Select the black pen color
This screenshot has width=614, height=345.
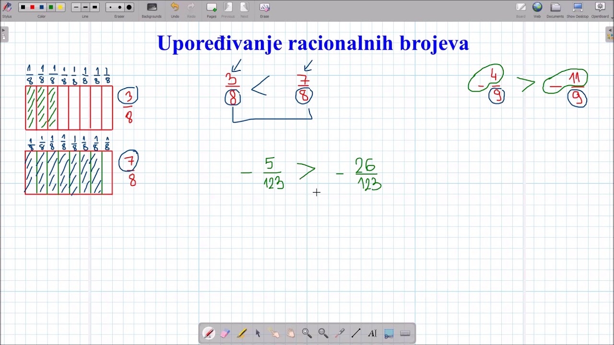[23, 7]
